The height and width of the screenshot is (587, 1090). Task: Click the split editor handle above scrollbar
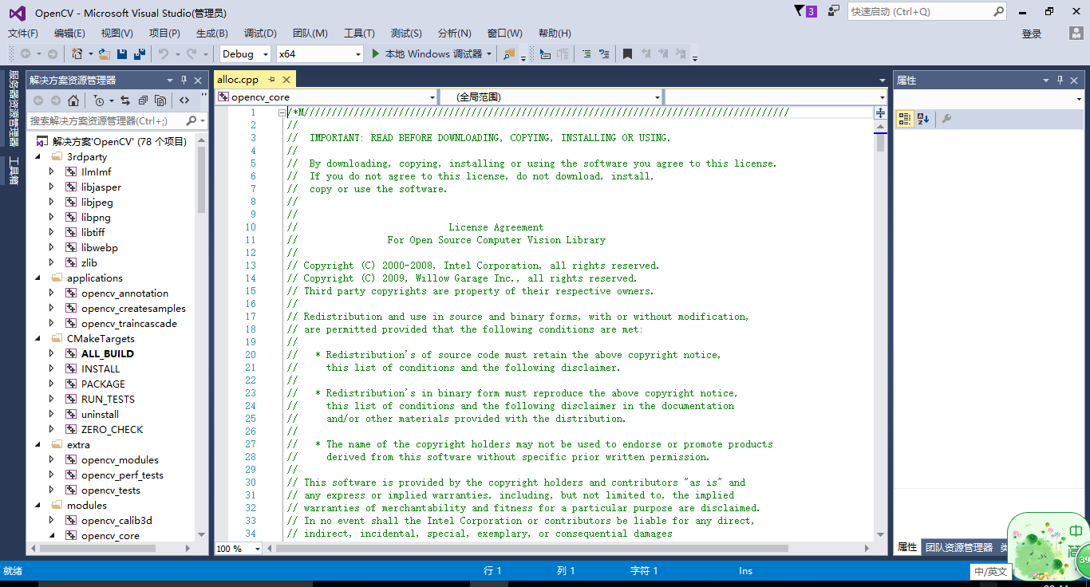881,112
